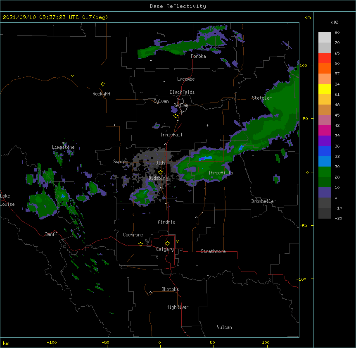Click the Olds town label

[160, 163]
